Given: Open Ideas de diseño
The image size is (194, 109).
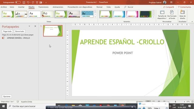Looking at the screenshot, I should (182, 15).
